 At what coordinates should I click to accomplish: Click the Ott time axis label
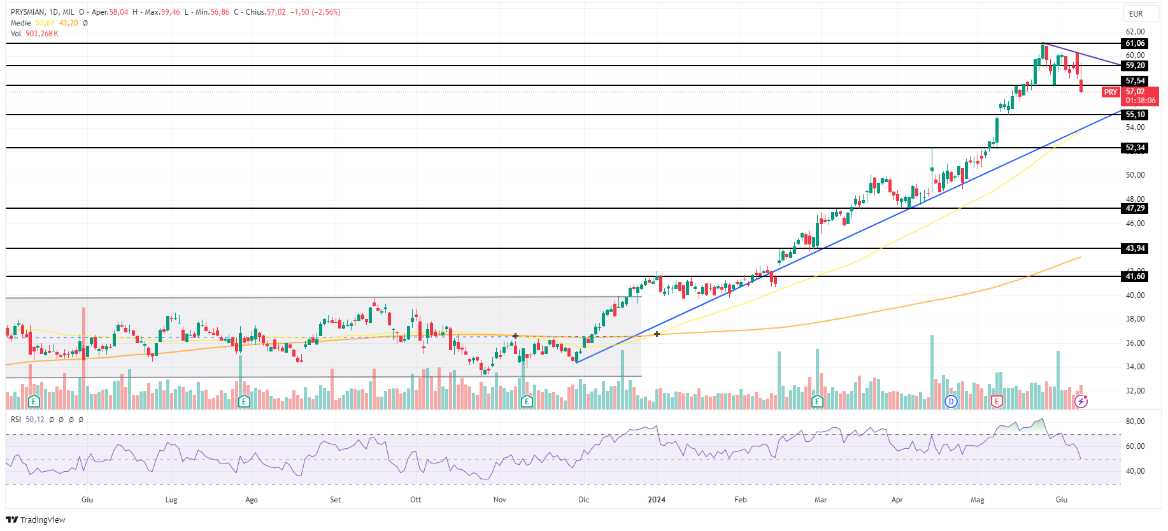416,500
